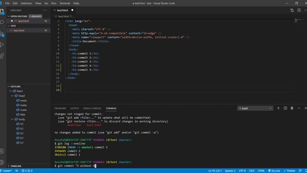Viewport: 307px width, 173px height.
Task: Click unsaved dot on test.html tab
Action: (72, 10)
